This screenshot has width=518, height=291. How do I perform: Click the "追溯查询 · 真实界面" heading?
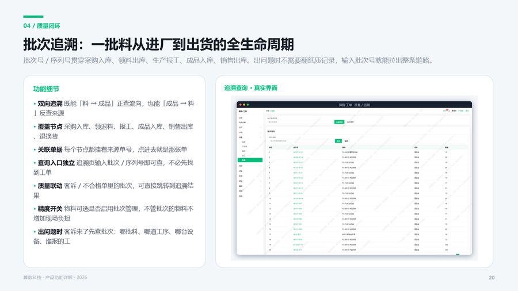point(251,88)
